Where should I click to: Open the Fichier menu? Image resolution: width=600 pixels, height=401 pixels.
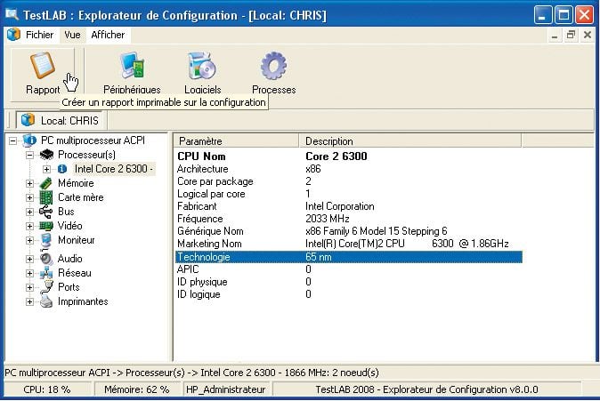tap(39, 35)
